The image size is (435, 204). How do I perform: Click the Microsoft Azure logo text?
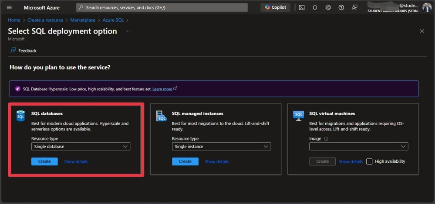[x=42, y=7]
